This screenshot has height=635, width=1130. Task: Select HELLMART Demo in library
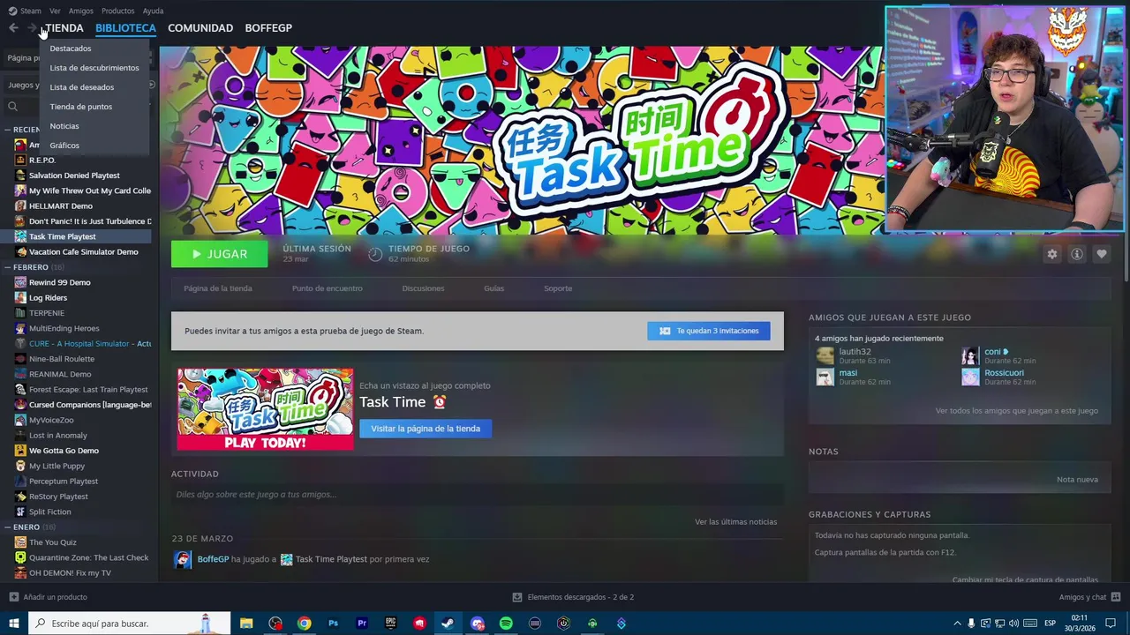pyautogui.click(x=61, y=206)
